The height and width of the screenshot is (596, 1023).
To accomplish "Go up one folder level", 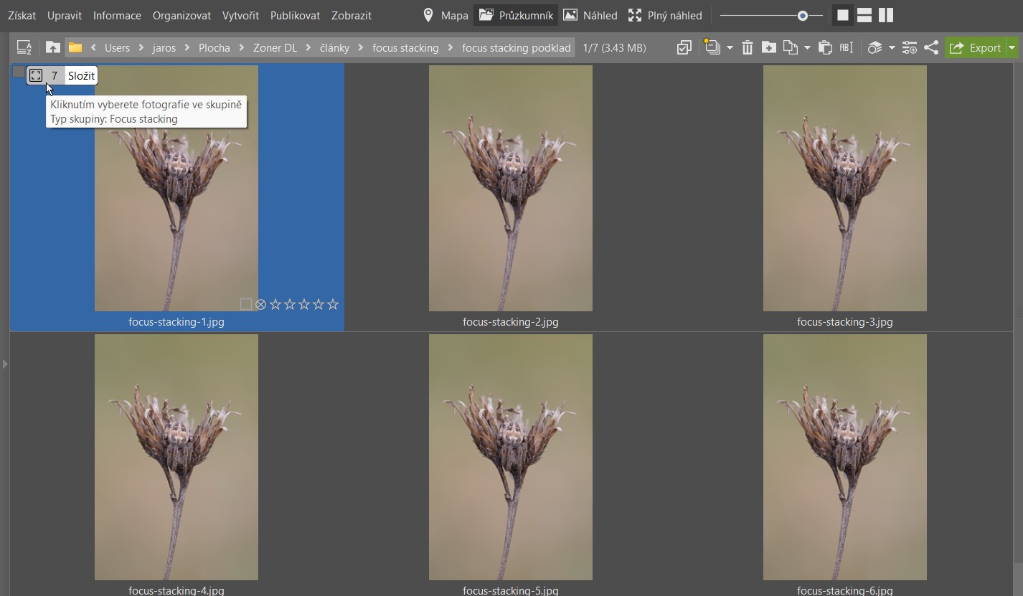I will (52, 47).
